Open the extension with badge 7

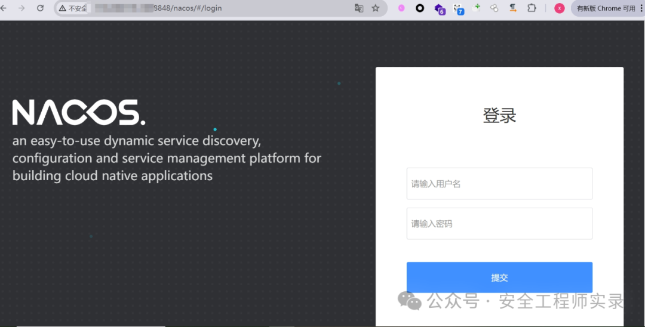458,9
